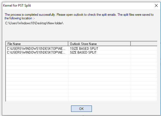Confirm the dialog with the OK button
The width and height of the screenshot is (161, 116).
[81, 109]
